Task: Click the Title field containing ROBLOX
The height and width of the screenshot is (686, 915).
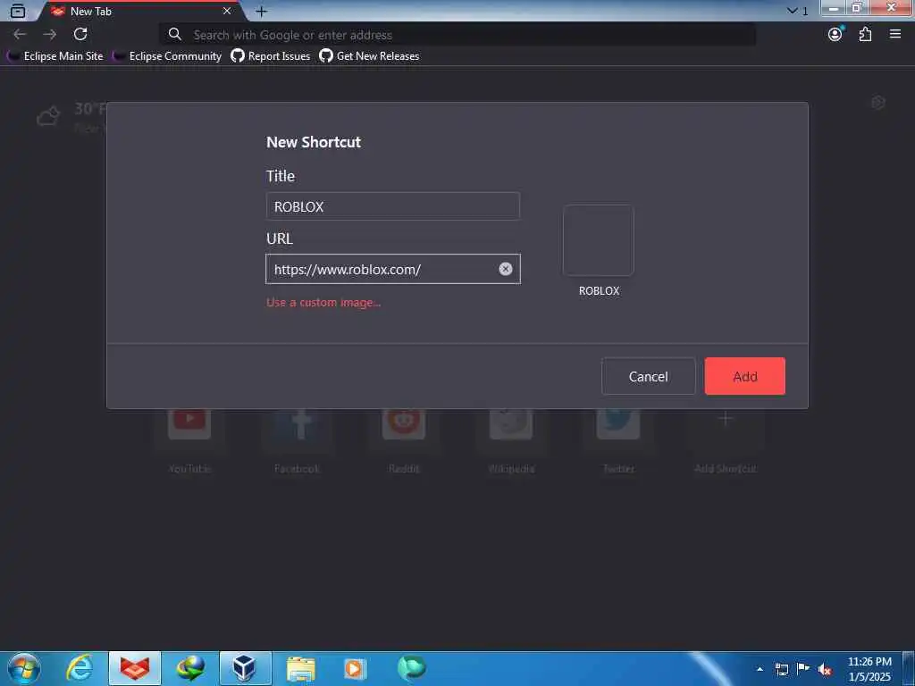Action: coord(393,206)
